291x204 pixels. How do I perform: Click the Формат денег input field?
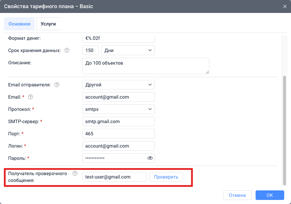tap(118, 38)
